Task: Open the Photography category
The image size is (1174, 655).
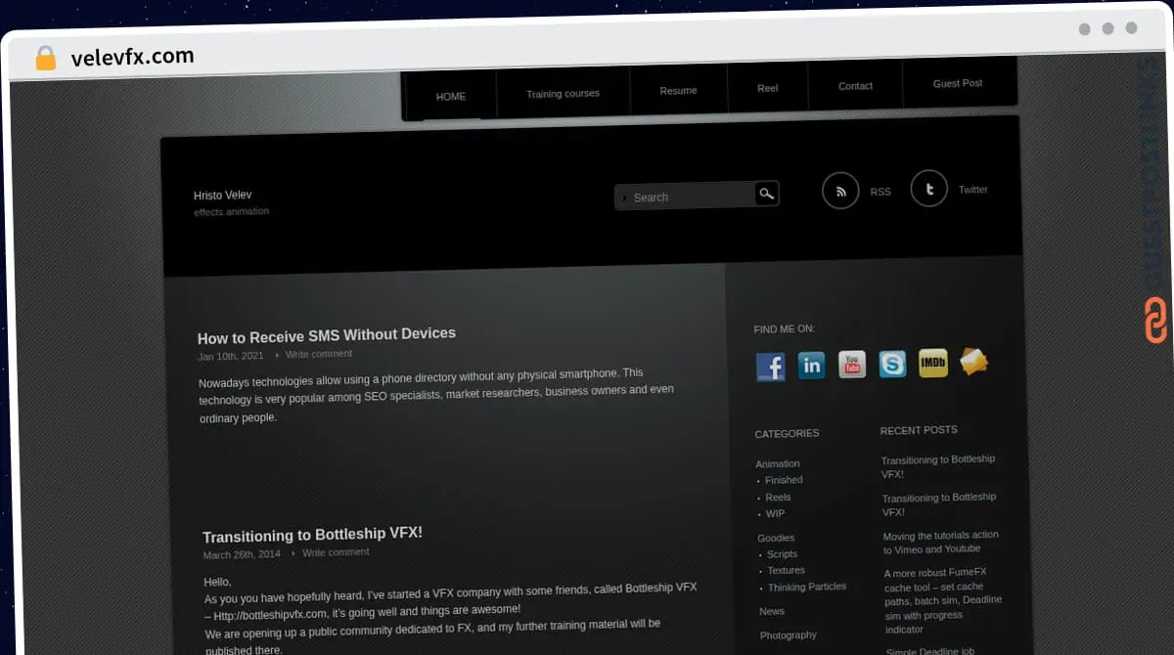Action: 789,634
